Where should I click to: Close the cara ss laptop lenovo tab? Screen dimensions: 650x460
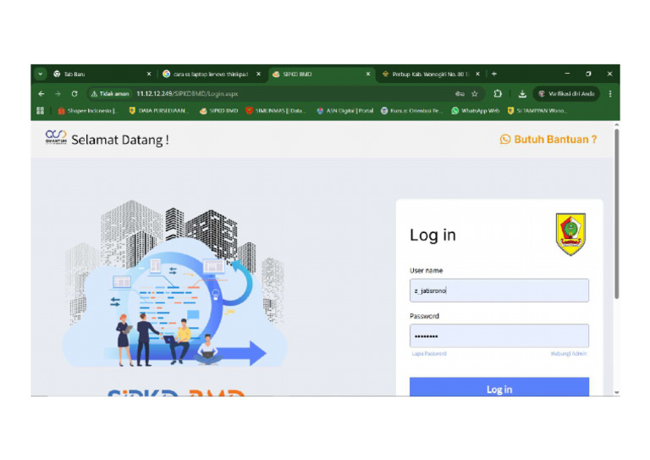259,75
